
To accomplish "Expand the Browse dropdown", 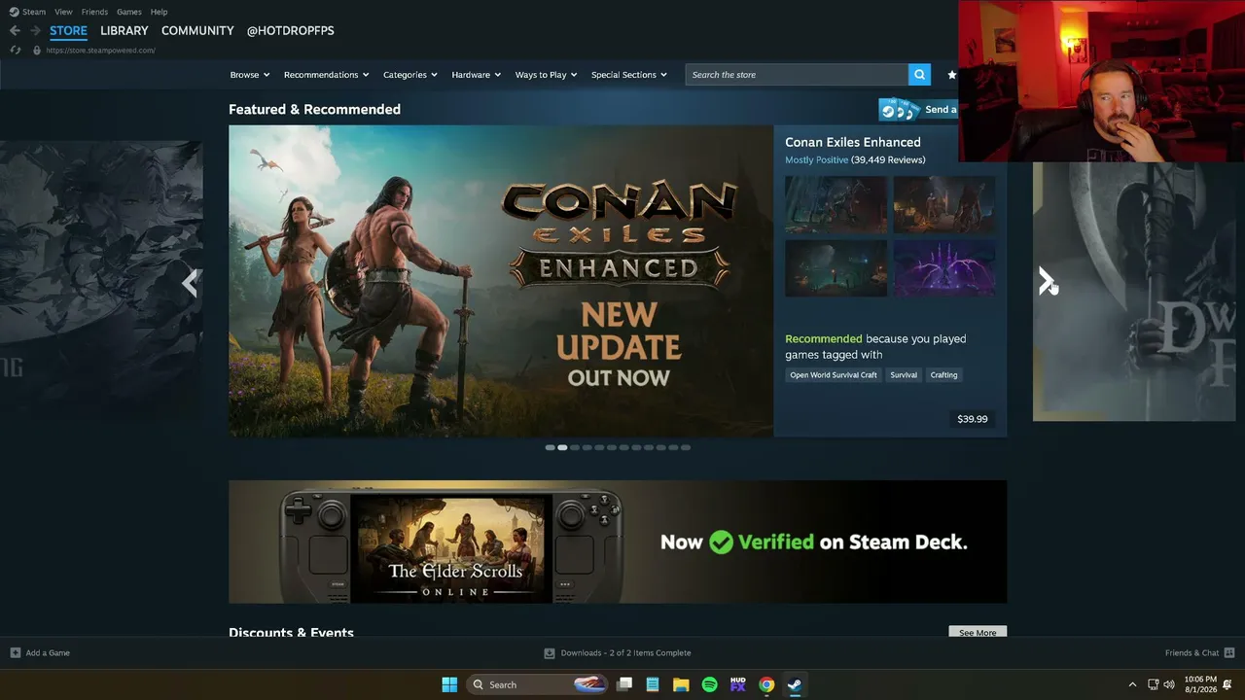I will pos(249,75).
